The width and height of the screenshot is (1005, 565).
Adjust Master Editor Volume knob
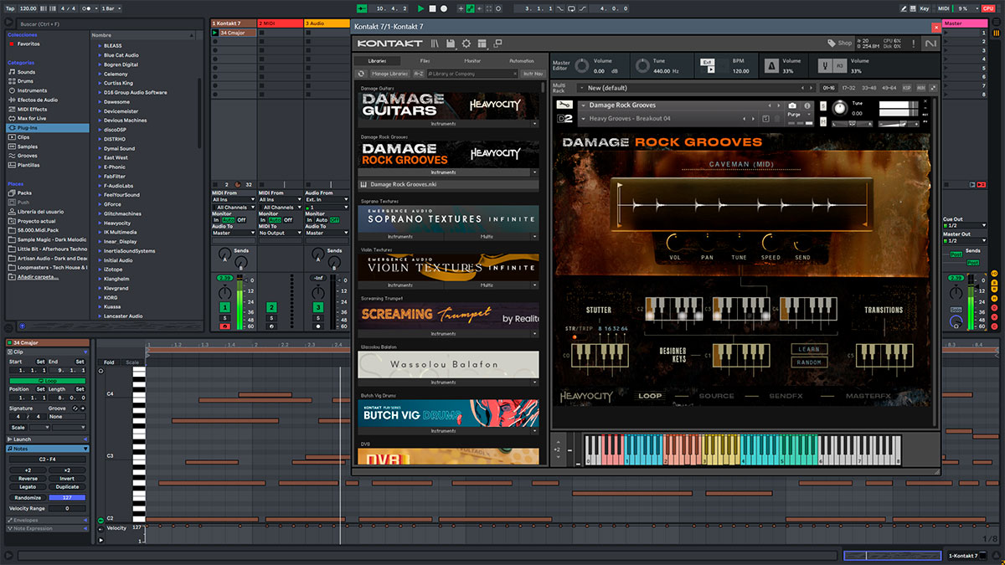[x=580, y=65]
